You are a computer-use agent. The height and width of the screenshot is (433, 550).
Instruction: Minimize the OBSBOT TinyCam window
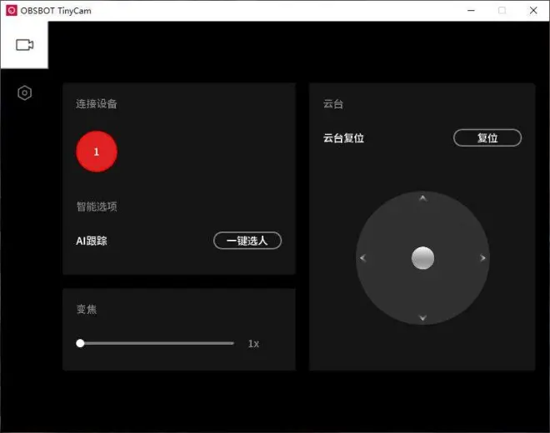click(471, 11)
